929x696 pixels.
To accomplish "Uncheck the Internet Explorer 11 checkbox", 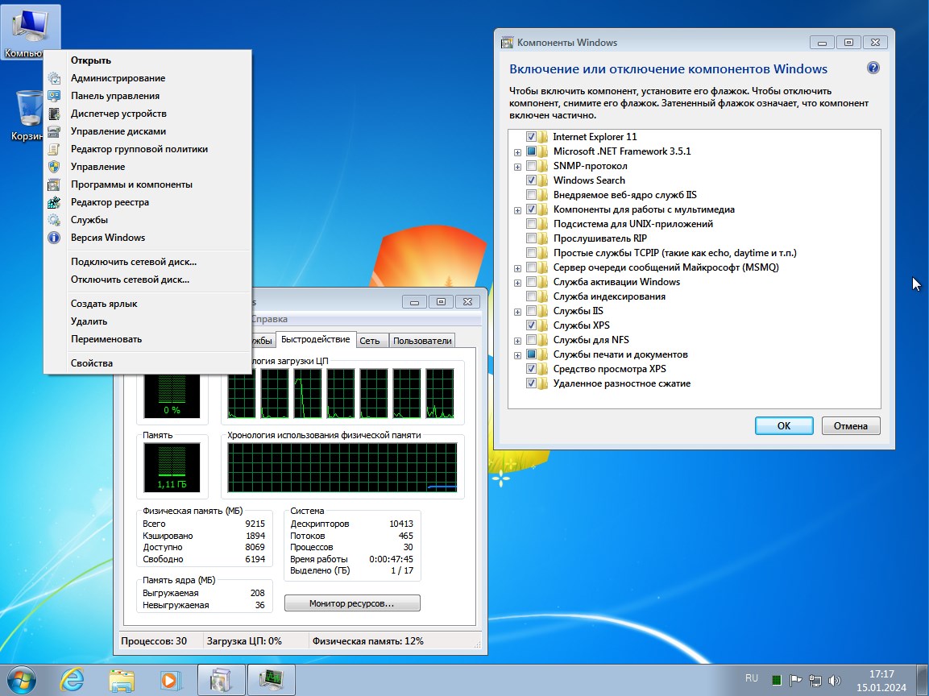I will (x=531, y=137).
